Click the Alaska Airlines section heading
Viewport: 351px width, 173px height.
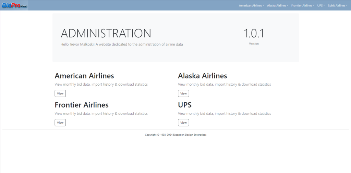pos(202,76)
